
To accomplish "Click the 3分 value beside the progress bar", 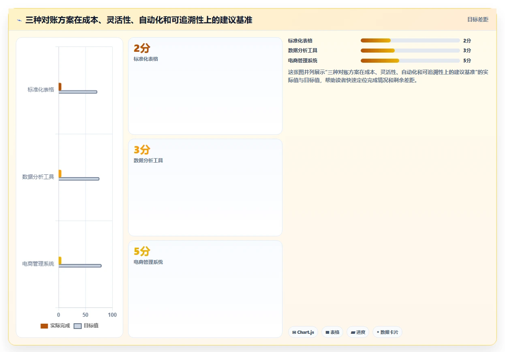I will 467,51.
